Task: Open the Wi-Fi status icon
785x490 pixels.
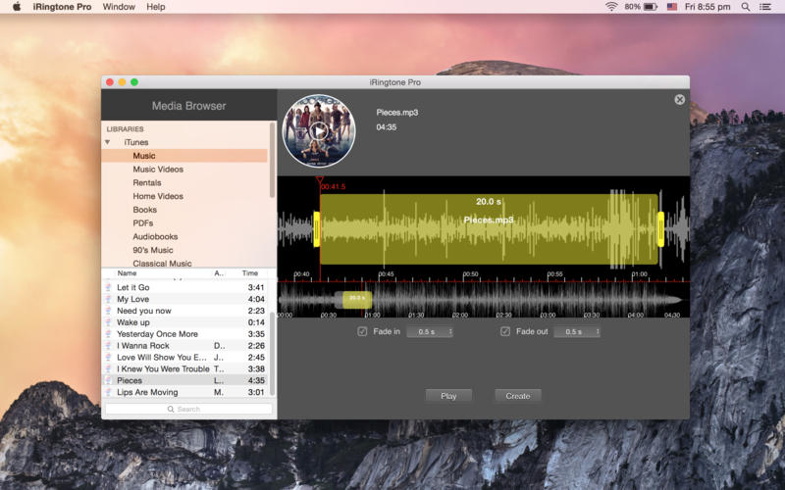Action: point(611,7)
